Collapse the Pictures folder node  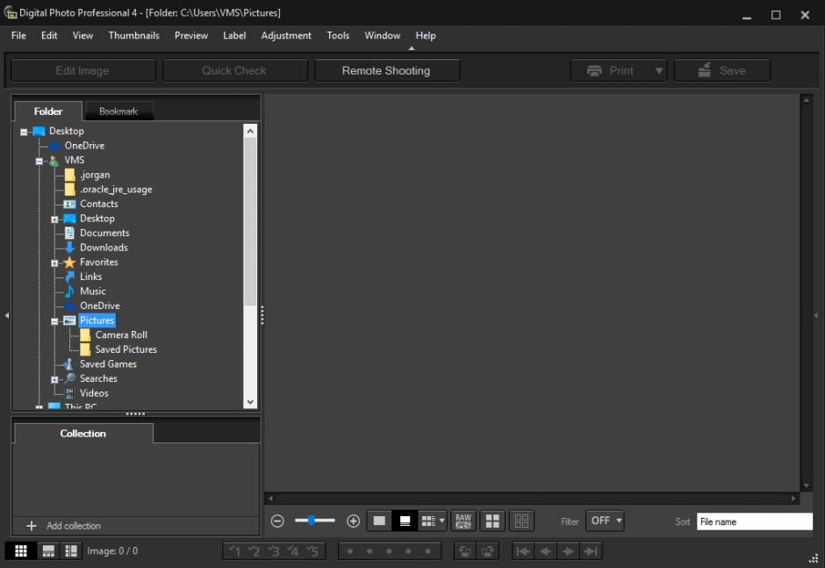54,321
